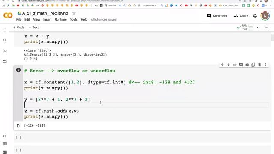Click the comment # Error --> overflow or underflow
The image size is (274, 154).
coord(70,71)
